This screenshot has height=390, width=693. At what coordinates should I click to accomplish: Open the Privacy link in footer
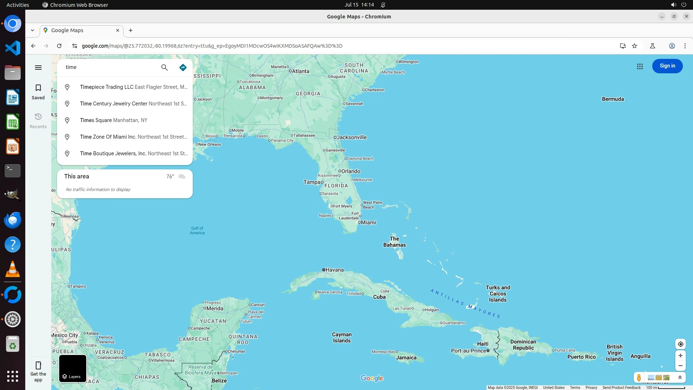tap(591, 387)
